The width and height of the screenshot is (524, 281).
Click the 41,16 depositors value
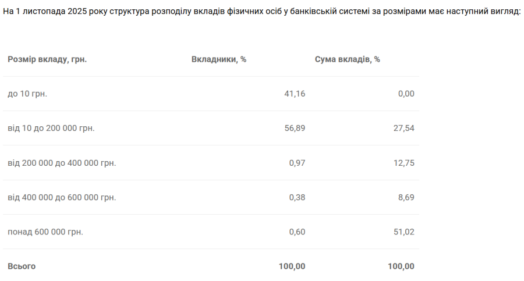293,94
